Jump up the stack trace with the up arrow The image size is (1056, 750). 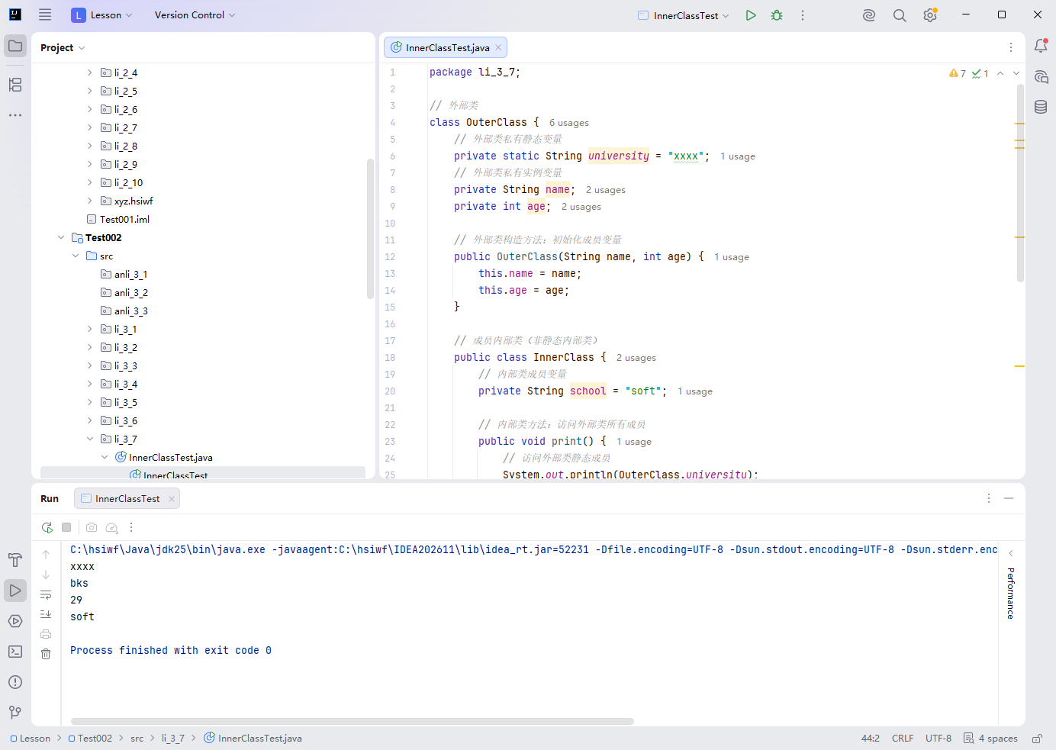coord(46,555)
